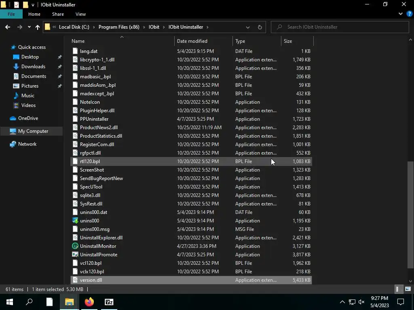
Task: Open the taskbar clock and date
Action: coord(379,302)
